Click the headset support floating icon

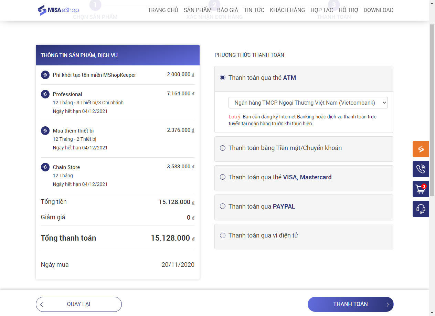tap(421, 209)
